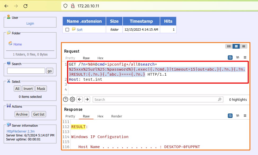Click the timestamp '12/15/2023 4:14:15 AM'
Viewport: 258px width, 155px height.
pos(141,30)
